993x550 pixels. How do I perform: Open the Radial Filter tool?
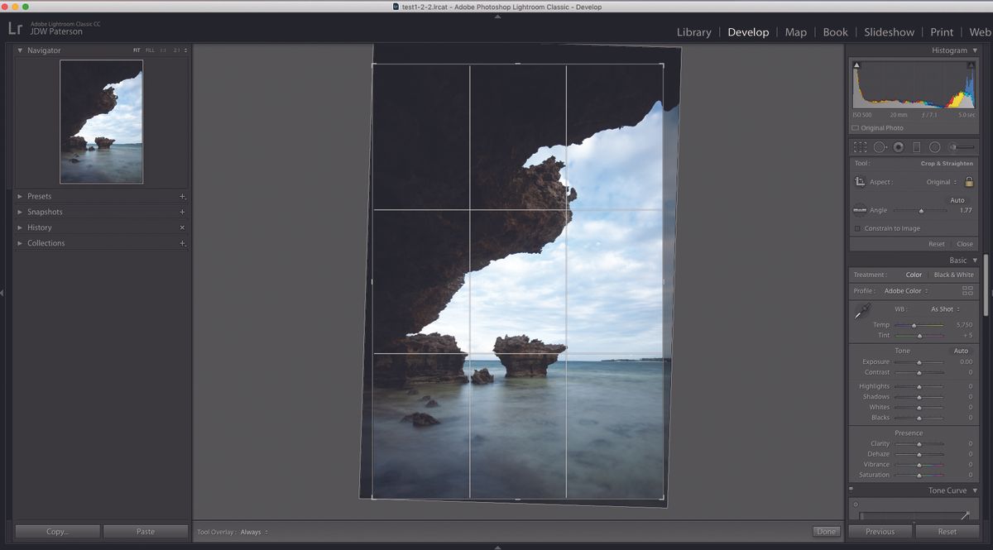(x=934, y=147)
